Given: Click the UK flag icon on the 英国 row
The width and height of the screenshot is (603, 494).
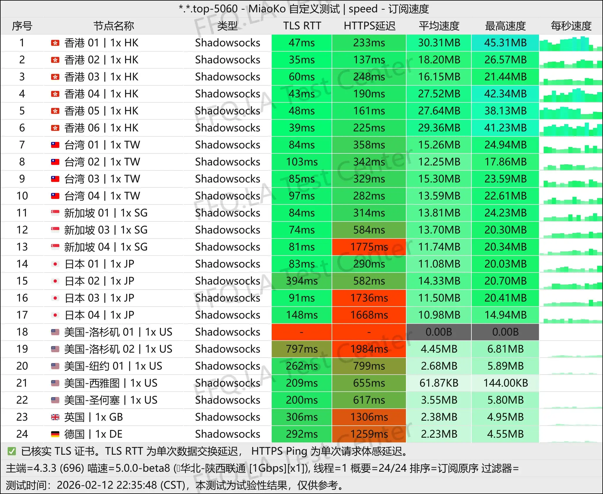Looking at the screenshot, I should point(55,417).
